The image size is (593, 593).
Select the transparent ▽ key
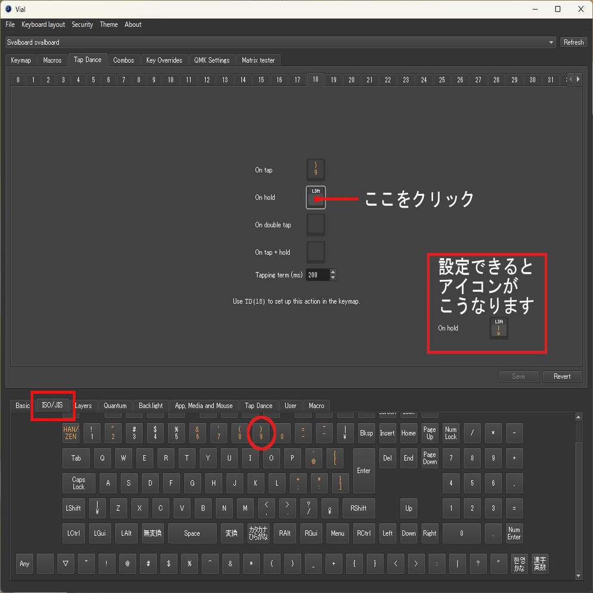[66, 564]
